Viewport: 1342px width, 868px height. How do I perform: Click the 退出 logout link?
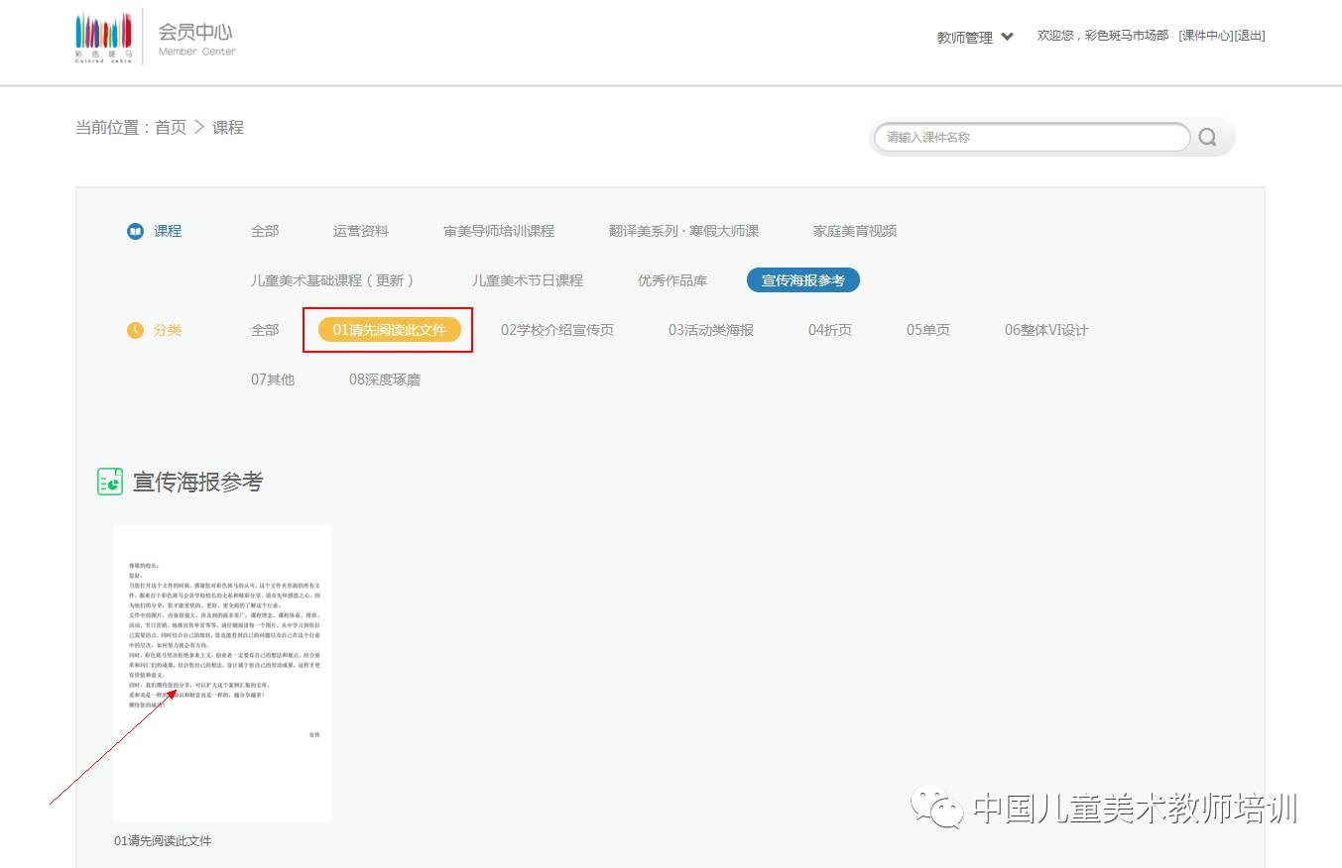[1250, 36]
